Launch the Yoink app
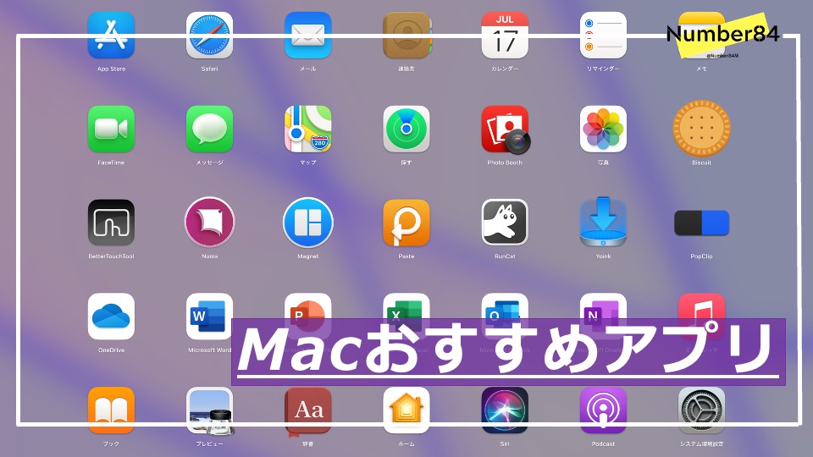The image size is (813, 457). (603, 221)
